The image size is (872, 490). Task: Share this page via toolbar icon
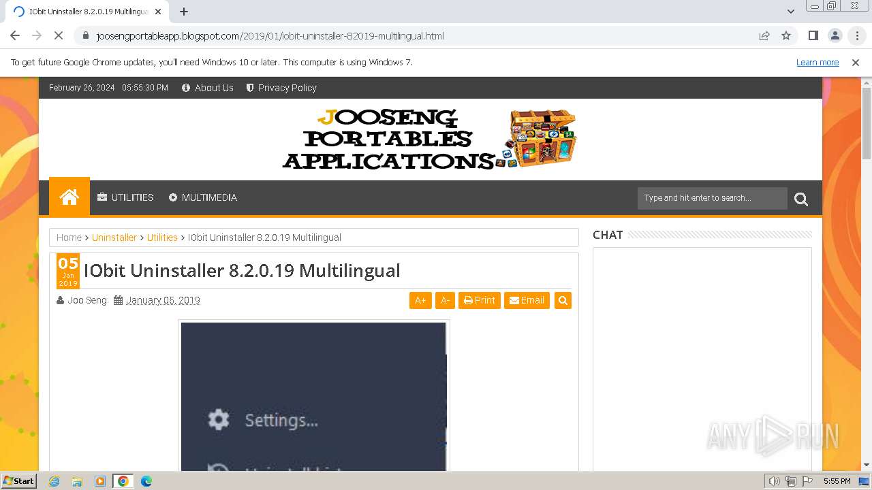click(x=764, y=35)
